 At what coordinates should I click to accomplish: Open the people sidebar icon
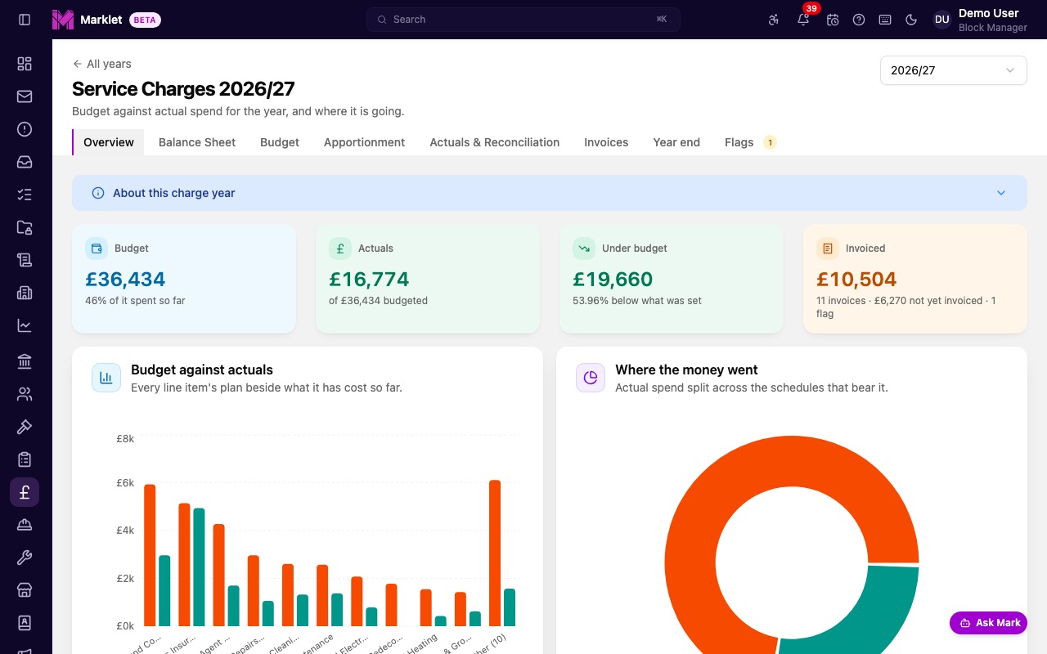pos(25,394)
